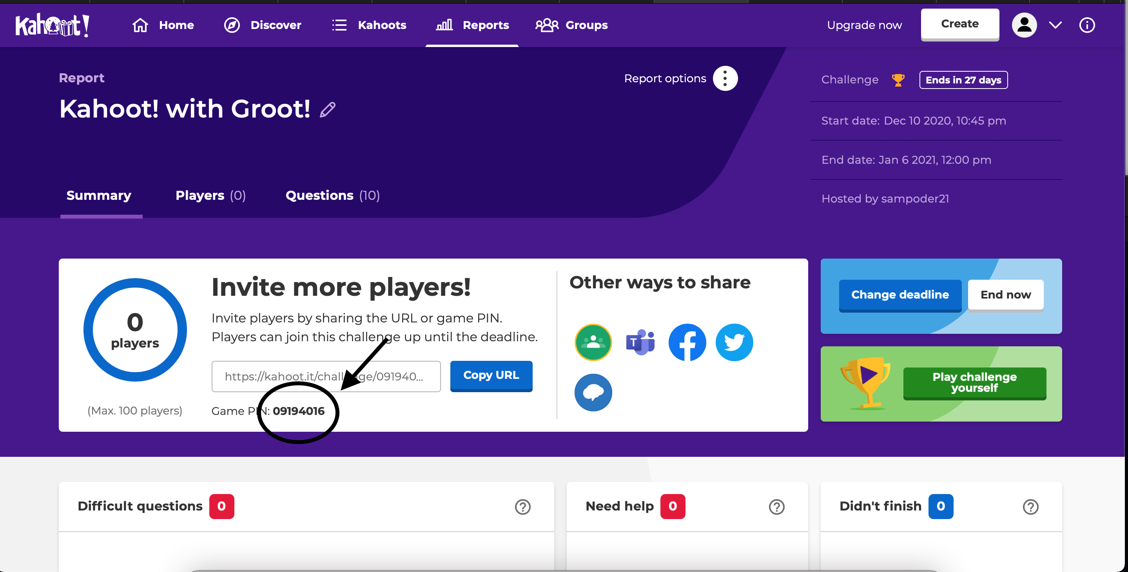The height and width of the screenshot is (572, 1128).
Task: Click the Need help red count badge
Action: coord(673,506)
